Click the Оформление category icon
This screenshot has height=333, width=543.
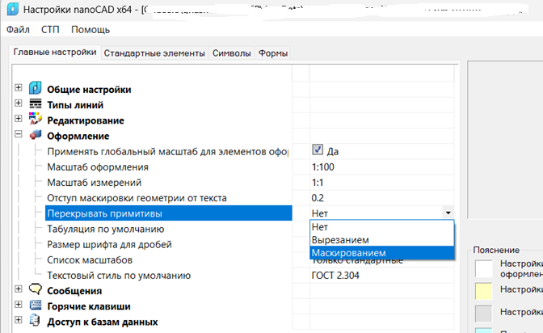35,135
